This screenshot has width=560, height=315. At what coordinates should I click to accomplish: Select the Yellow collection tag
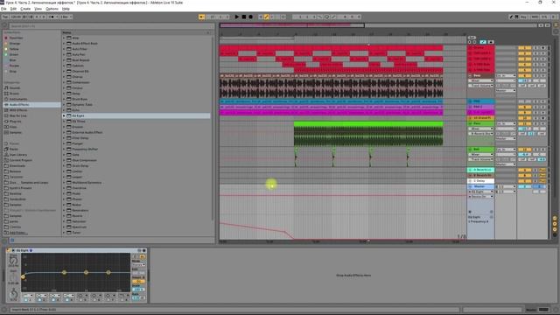(14, 49)
